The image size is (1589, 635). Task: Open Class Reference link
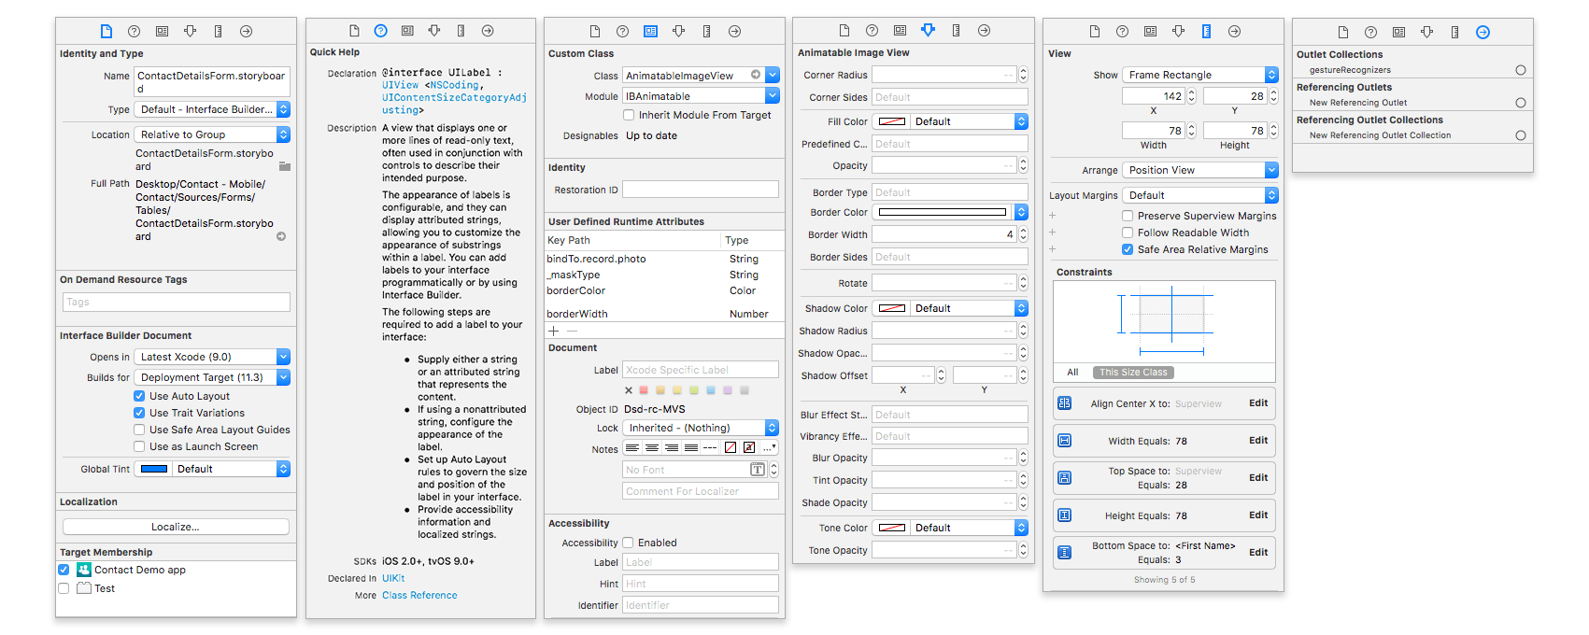419,595
